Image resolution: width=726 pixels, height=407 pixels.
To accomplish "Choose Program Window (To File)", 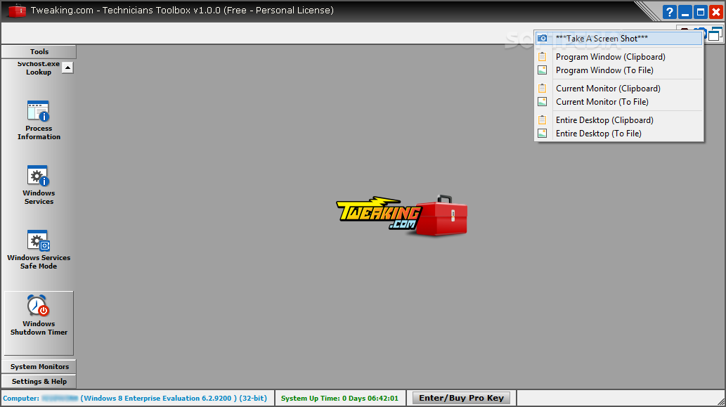I will coord(619,70).
